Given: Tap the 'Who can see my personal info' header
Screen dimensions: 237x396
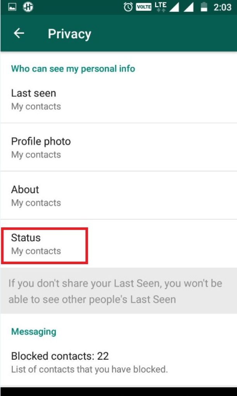Looking at the screenshot, I should 73,69.
